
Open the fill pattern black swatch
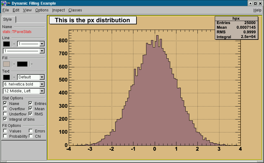(x=22, y=64)
